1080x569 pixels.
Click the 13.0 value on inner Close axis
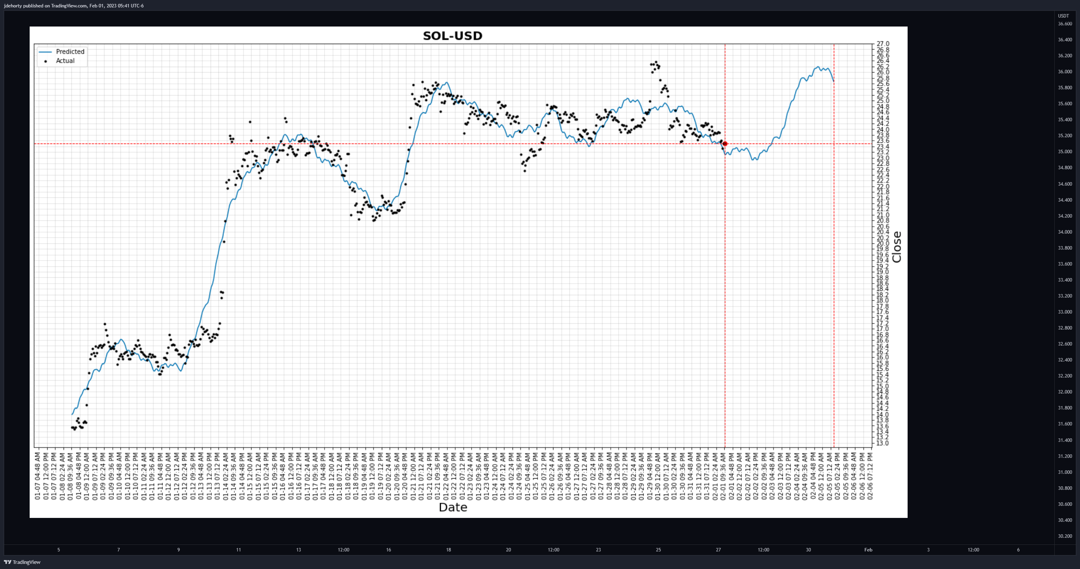pos(883,443)
